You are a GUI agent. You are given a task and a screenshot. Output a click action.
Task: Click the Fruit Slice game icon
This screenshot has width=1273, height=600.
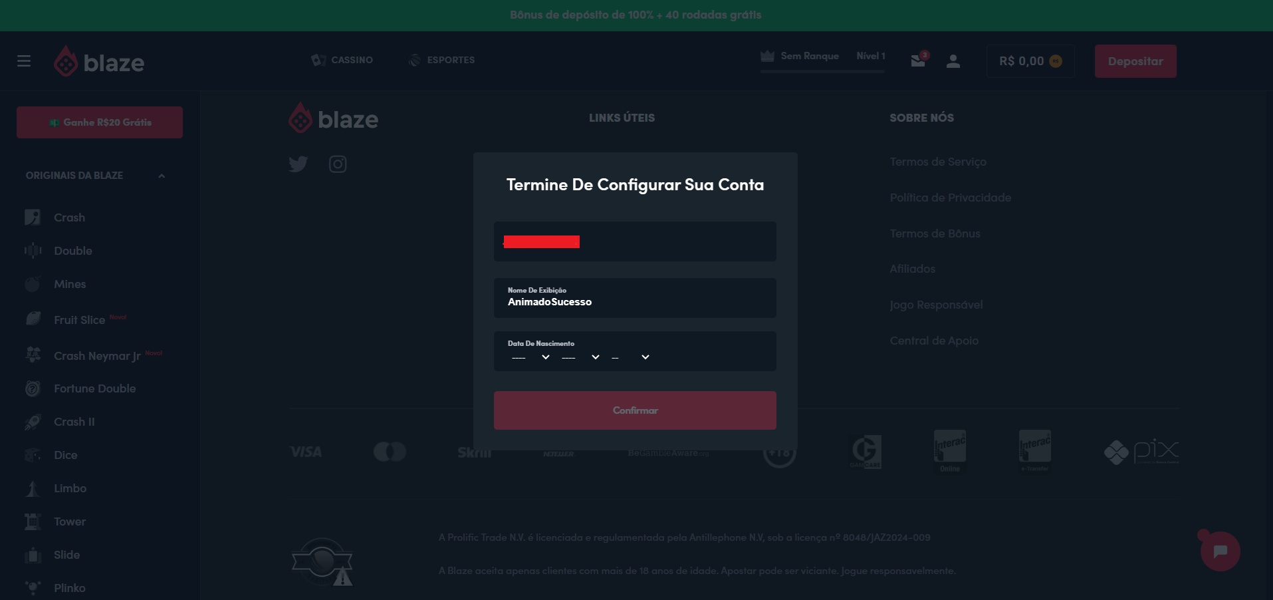click(33, 319)
